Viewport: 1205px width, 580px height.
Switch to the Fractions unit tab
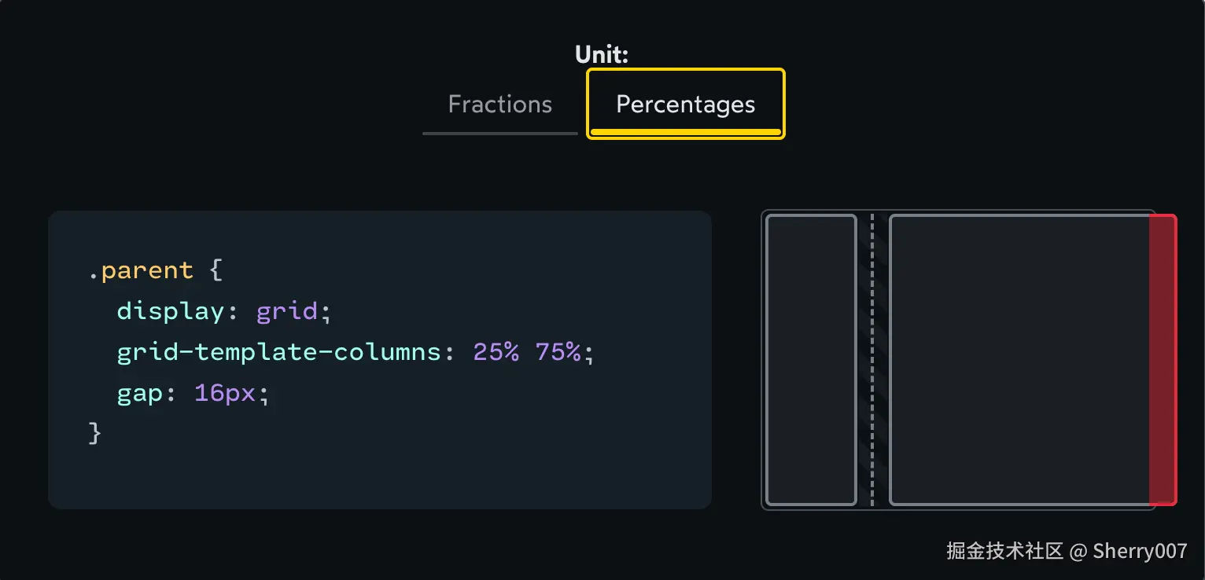pos(499,105)
